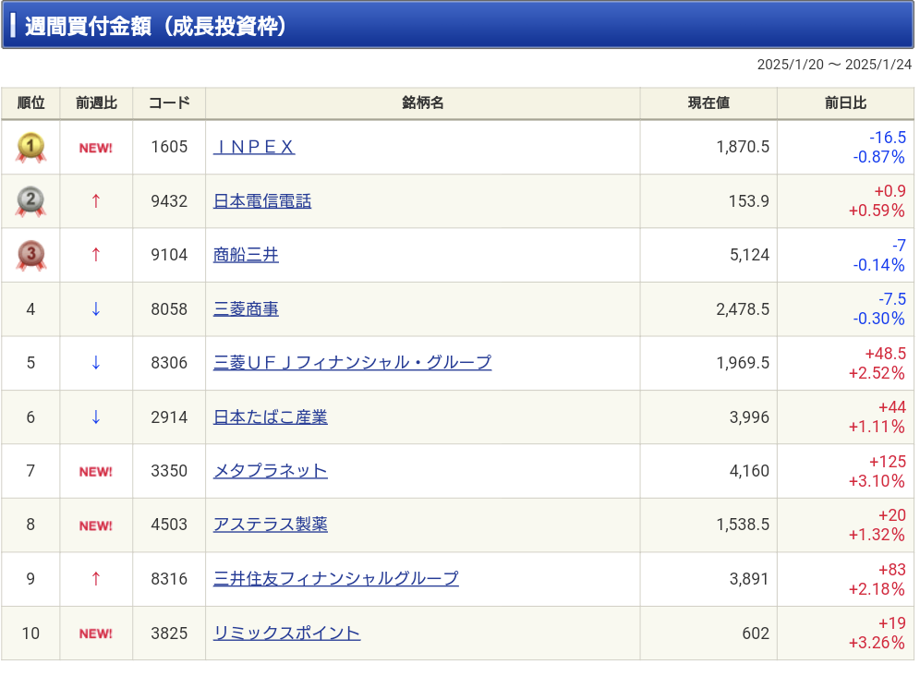Image resolution: width=920 pixels, height=676 pixels.
Task: Click the +3.26% change value
Action: pyautogui.click(x=878, y=643)
